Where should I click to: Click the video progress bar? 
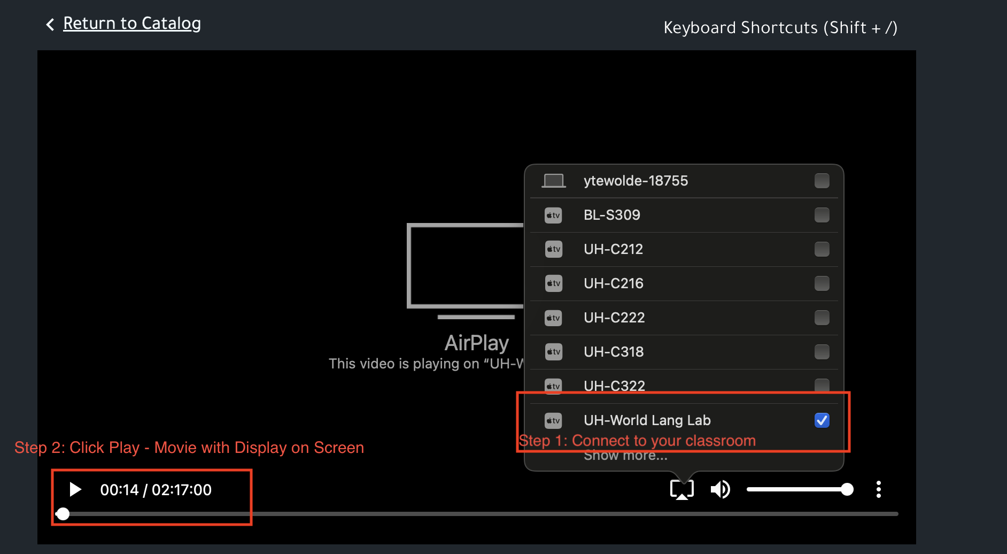[x=477, y=514]
